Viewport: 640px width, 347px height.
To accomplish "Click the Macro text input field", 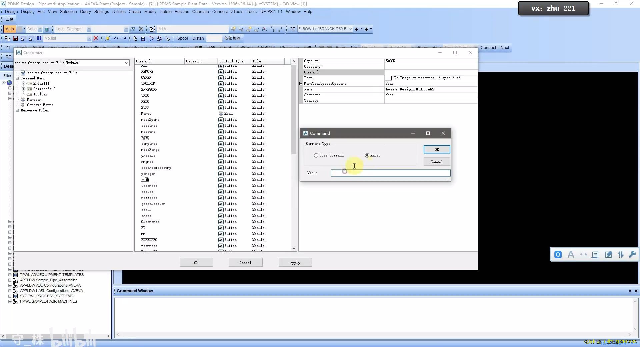I will coord(391,173).
